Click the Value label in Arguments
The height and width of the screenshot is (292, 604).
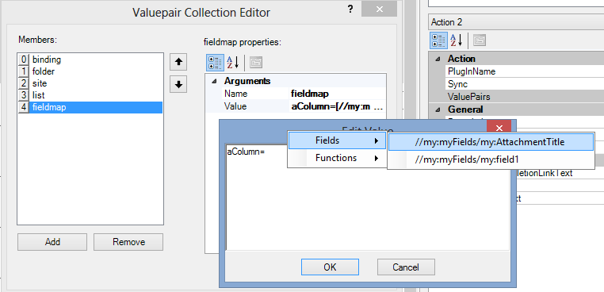point(235,106)
